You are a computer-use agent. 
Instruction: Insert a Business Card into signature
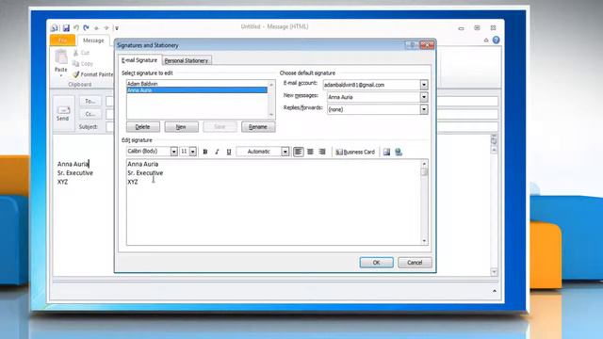pos(355,152)
